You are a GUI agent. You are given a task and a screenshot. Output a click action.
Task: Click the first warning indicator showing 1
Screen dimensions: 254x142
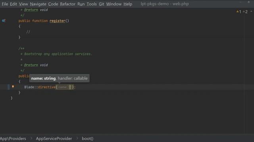(x=239, y=11)
